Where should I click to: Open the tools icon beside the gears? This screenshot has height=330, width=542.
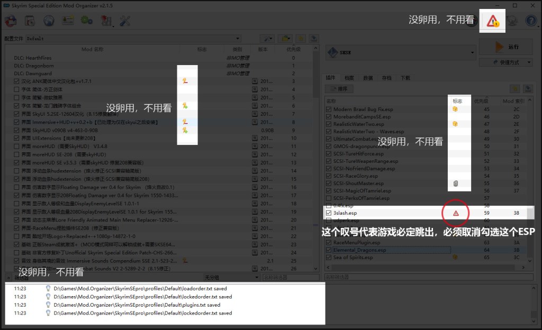106,22
